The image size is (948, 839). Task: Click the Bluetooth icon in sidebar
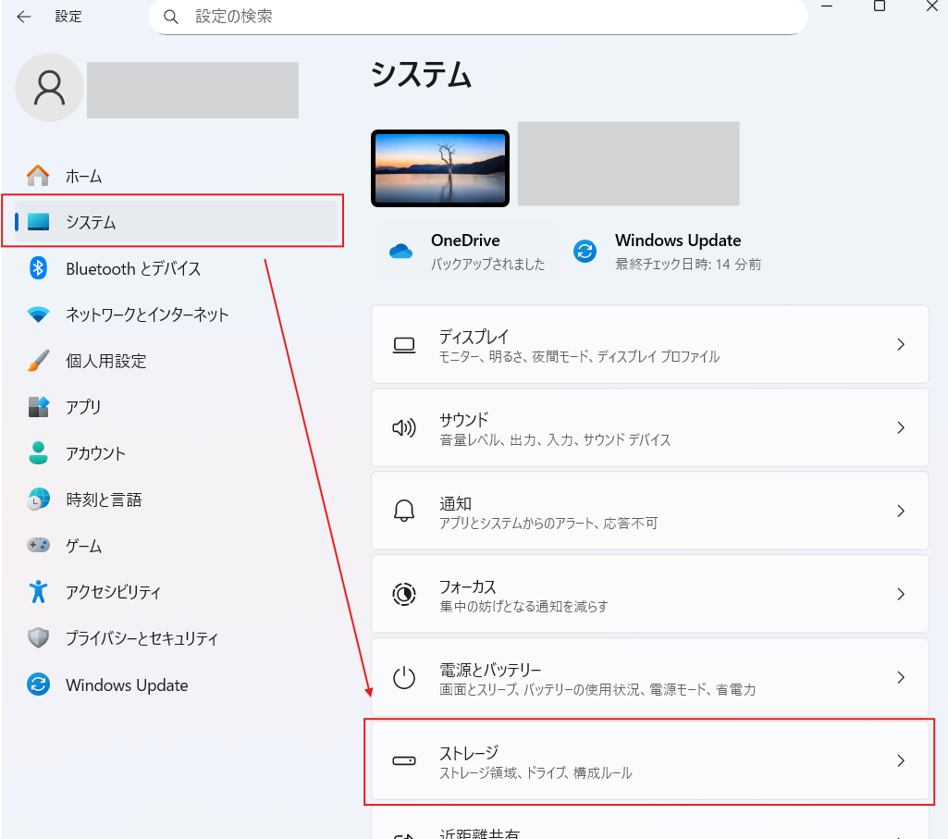[x=38, y=268]
